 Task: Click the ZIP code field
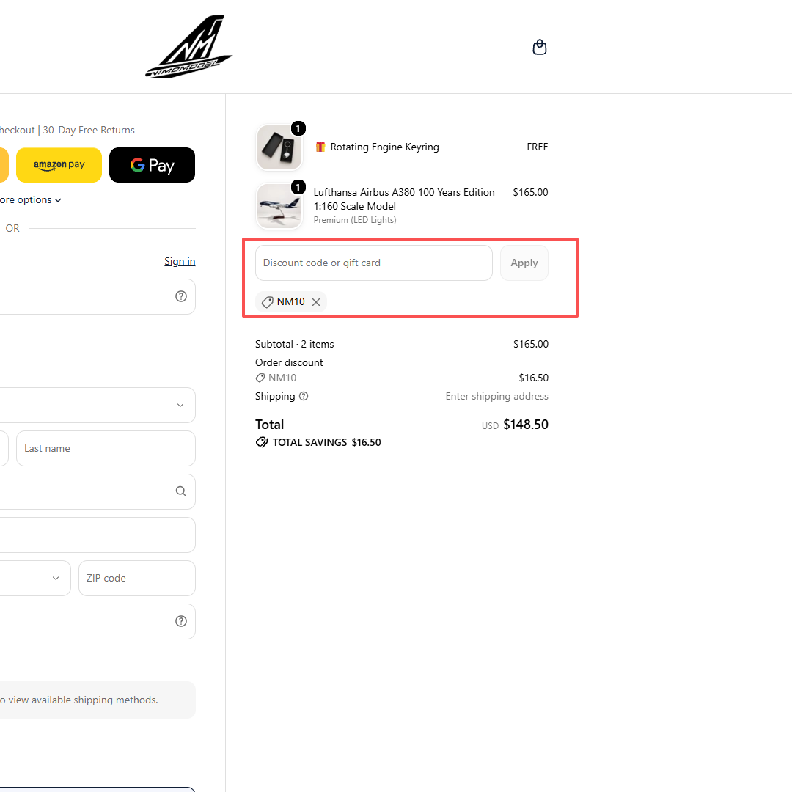coord(137,579)
